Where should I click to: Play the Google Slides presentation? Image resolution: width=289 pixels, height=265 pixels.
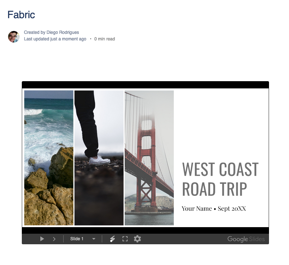(x=42, y=239)
